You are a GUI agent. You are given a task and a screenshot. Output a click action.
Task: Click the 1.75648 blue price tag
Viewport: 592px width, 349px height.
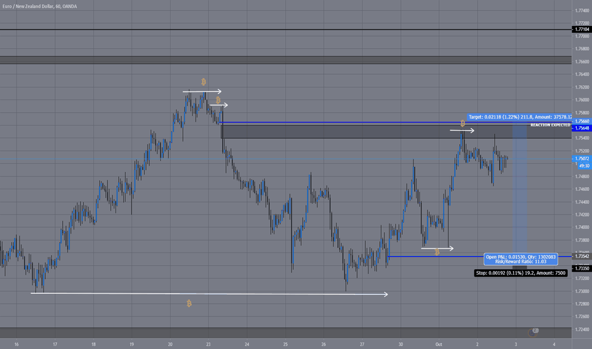[x=582, y=128]
